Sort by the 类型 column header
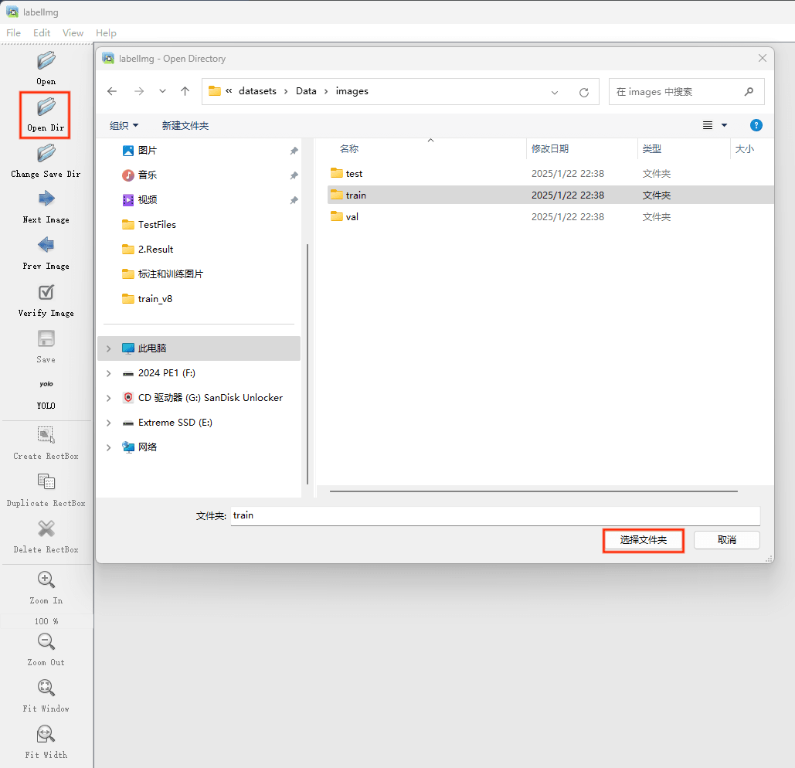The image size is (795, 768). [x=651, y=149]
